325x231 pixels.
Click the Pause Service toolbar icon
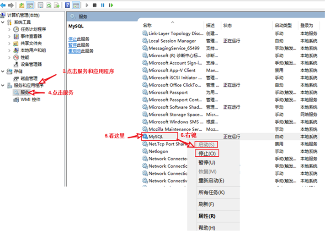(x=102, y=5)
